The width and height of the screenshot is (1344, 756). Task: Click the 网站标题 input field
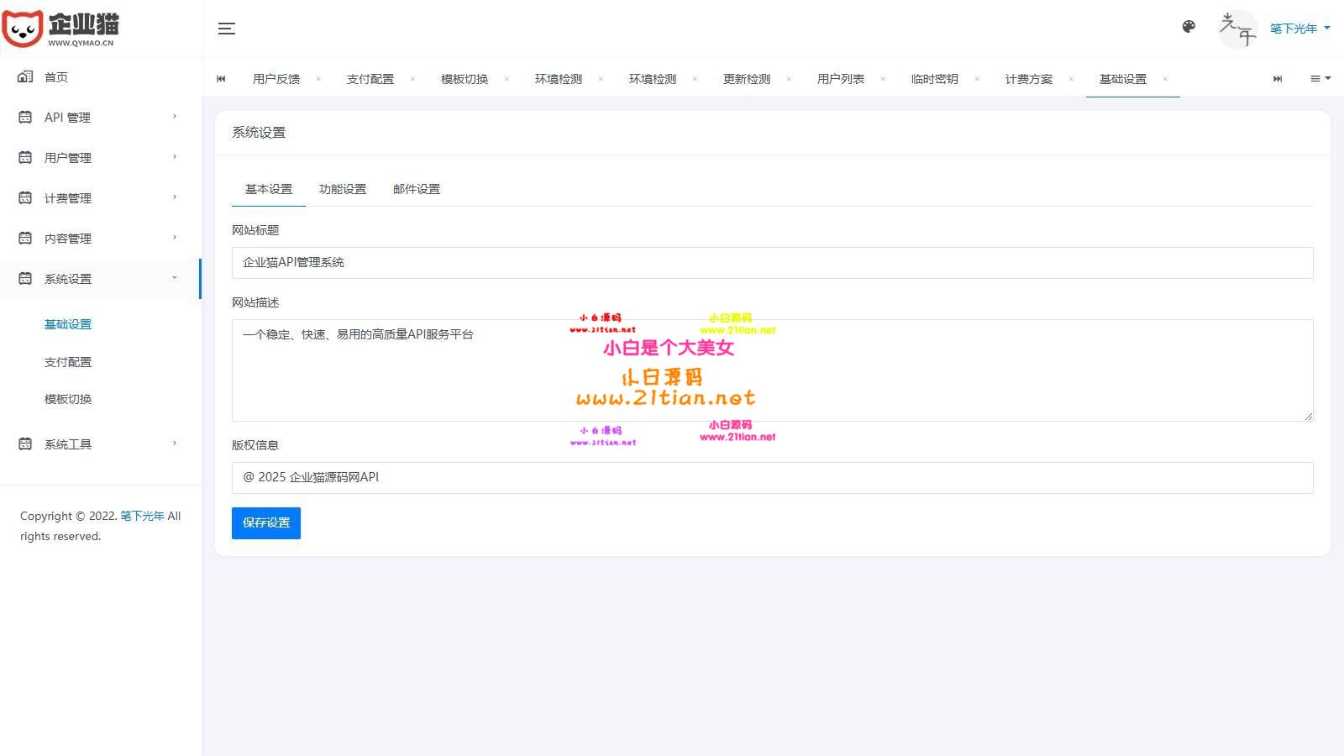(772, 263)
